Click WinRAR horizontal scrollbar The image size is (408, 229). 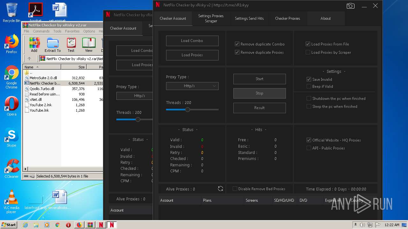point(64,169)
